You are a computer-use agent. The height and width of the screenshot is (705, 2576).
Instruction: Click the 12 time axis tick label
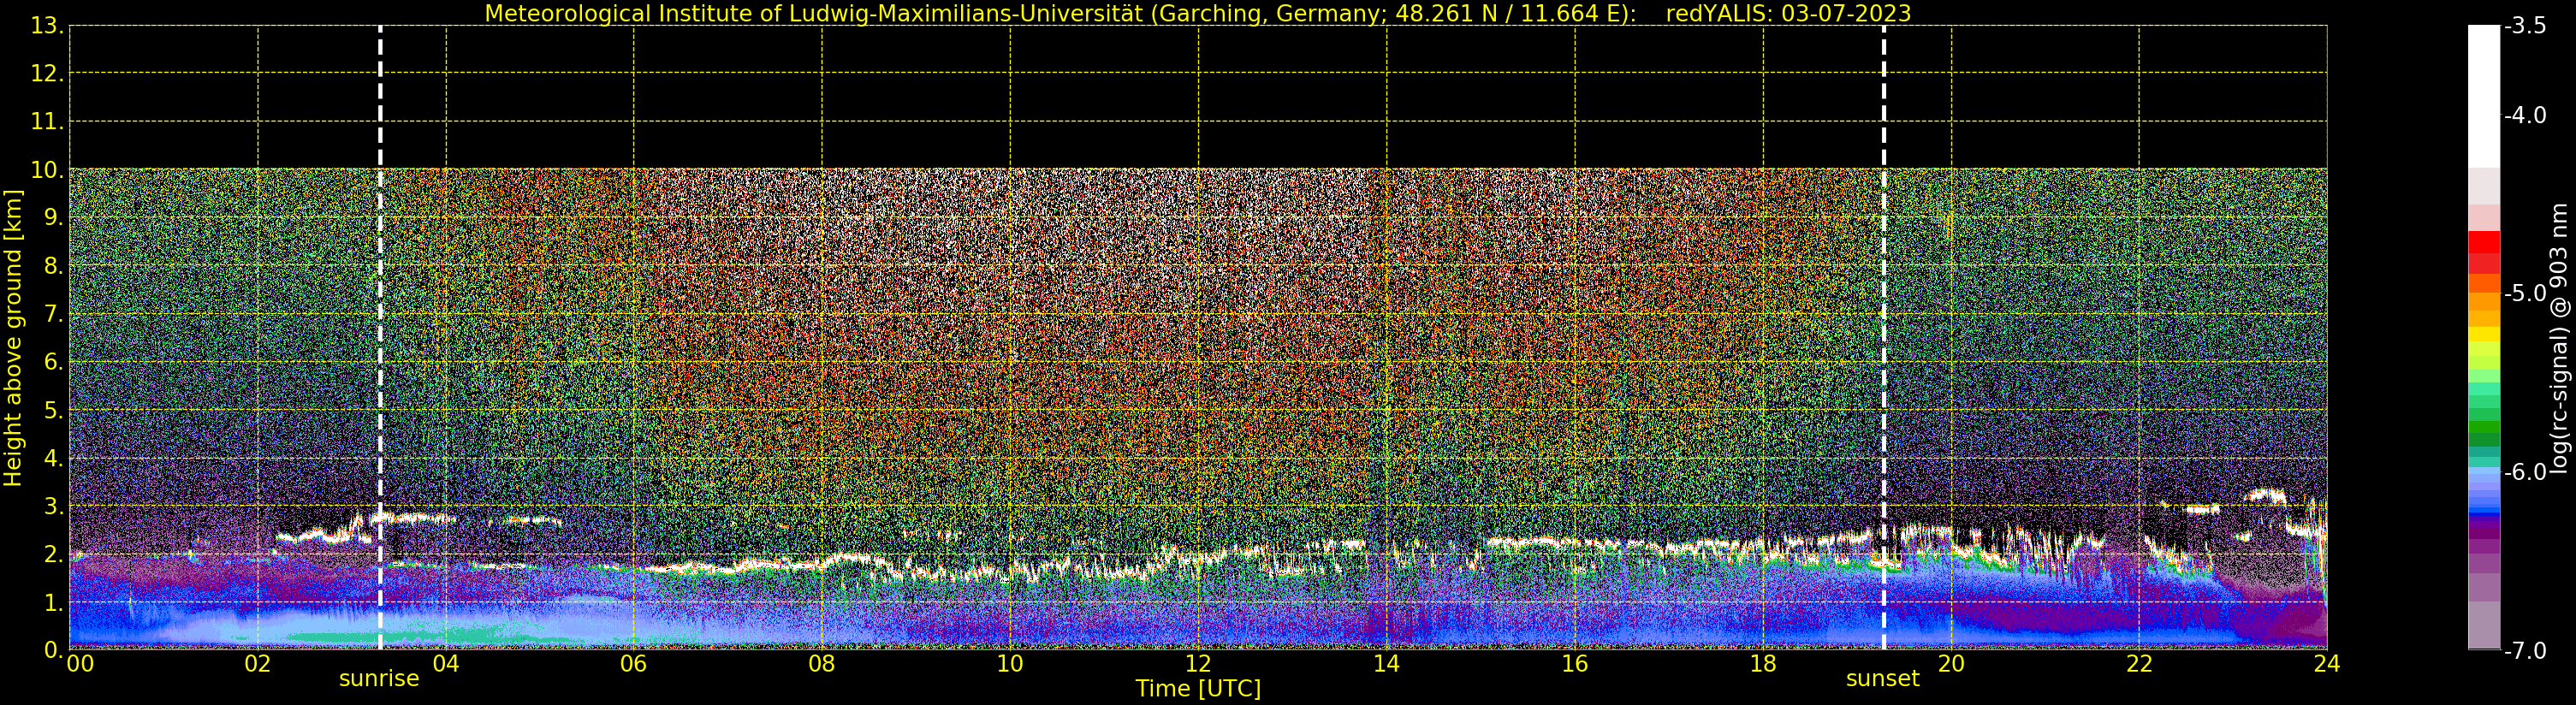pyautogui.click(x=1198, y=664)
